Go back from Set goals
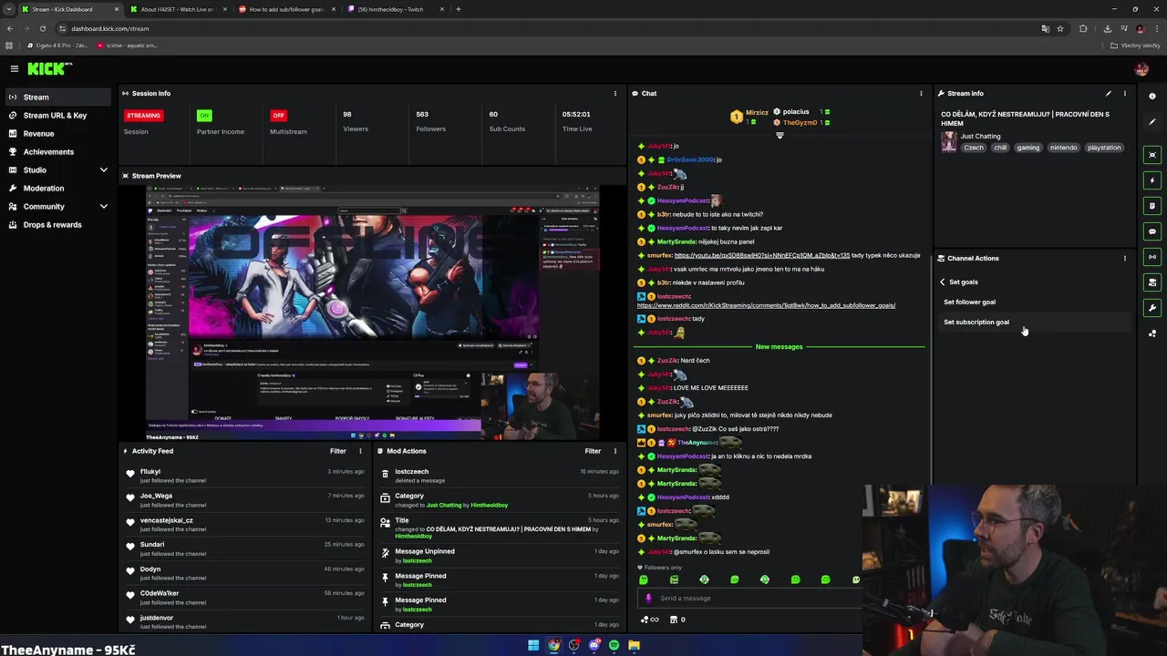 943,282
